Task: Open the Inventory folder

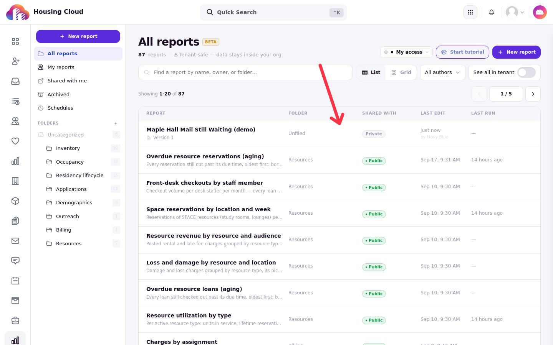Action: pos(83,148)
